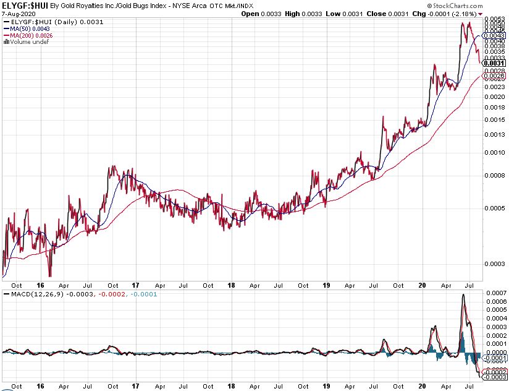Click the blue 0.0043 MA(50) axis tag
Viewport: 509px width, 391px height.
pos(494,35)
